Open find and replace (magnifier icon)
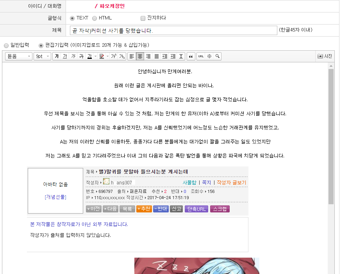 [217, 57]
